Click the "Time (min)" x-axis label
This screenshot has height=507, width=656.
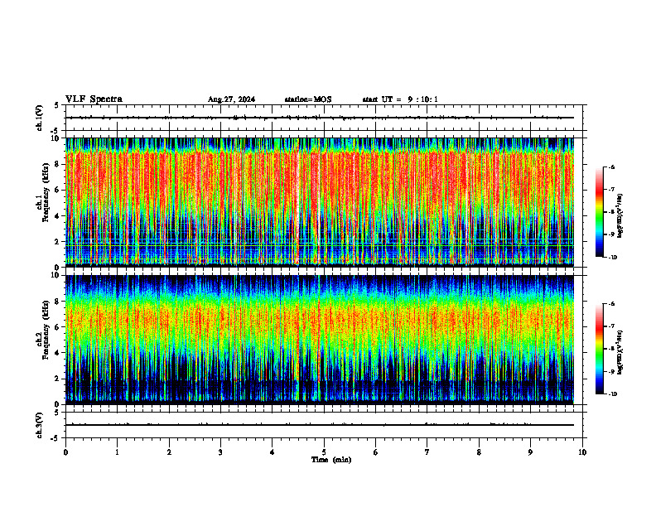tap(331, 460)
